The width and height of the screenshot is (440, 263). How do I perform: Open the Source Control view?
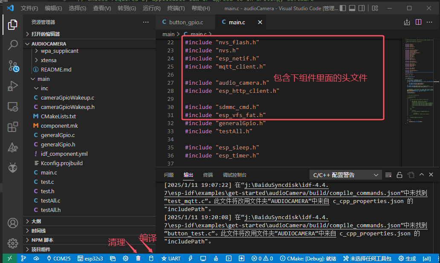pos(13,66)
